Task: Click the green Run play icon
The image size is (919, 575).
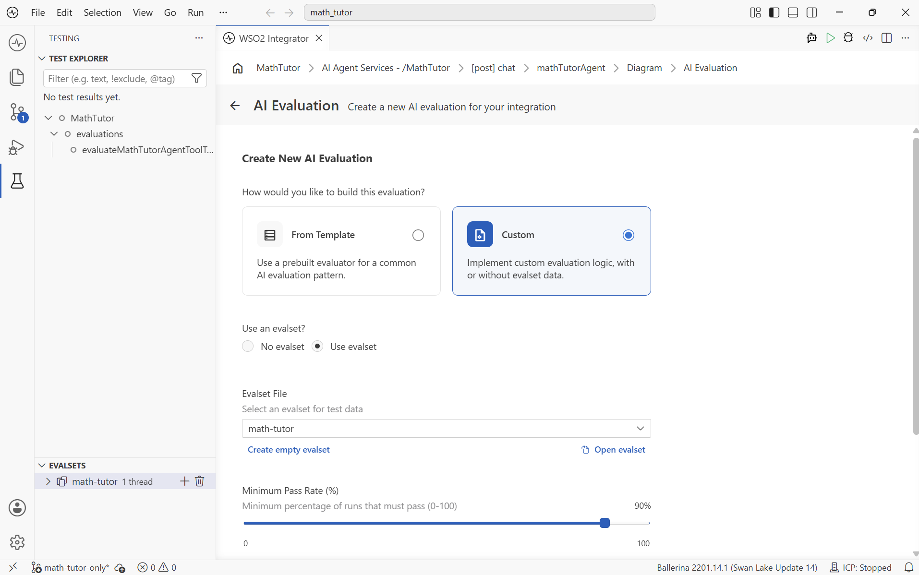Action: coord(830,38)
